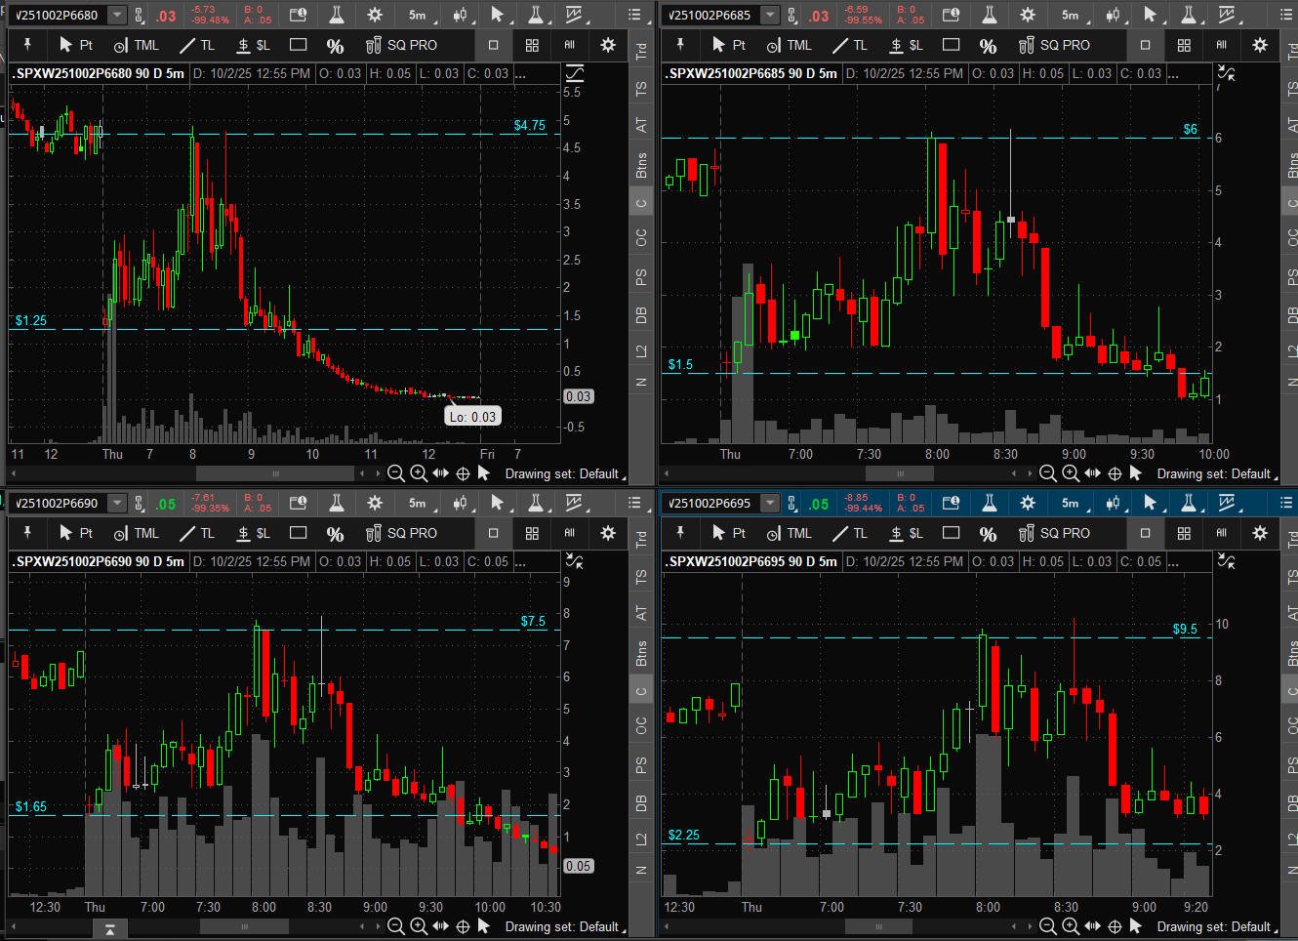1298x941 pixels.
Task: Select rectangle drawing tool in P6695 chart
Action: pyautogui.click(x=952, y=533)
